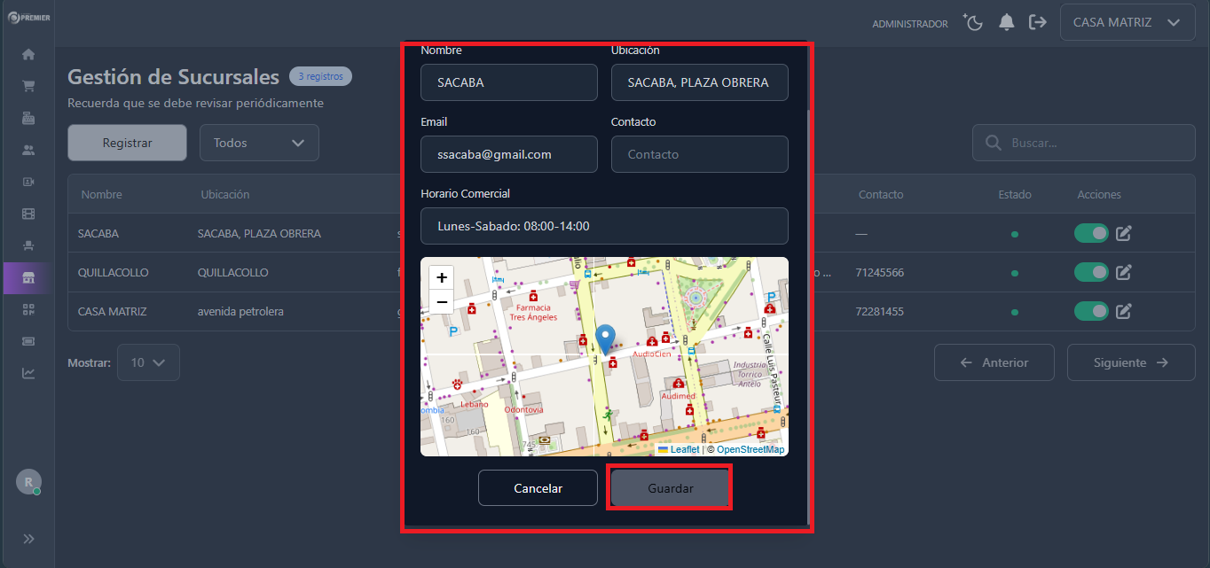Click the notifications bell icon
The width and height of the screenshot is (1210, 568).
point(1006,23)
